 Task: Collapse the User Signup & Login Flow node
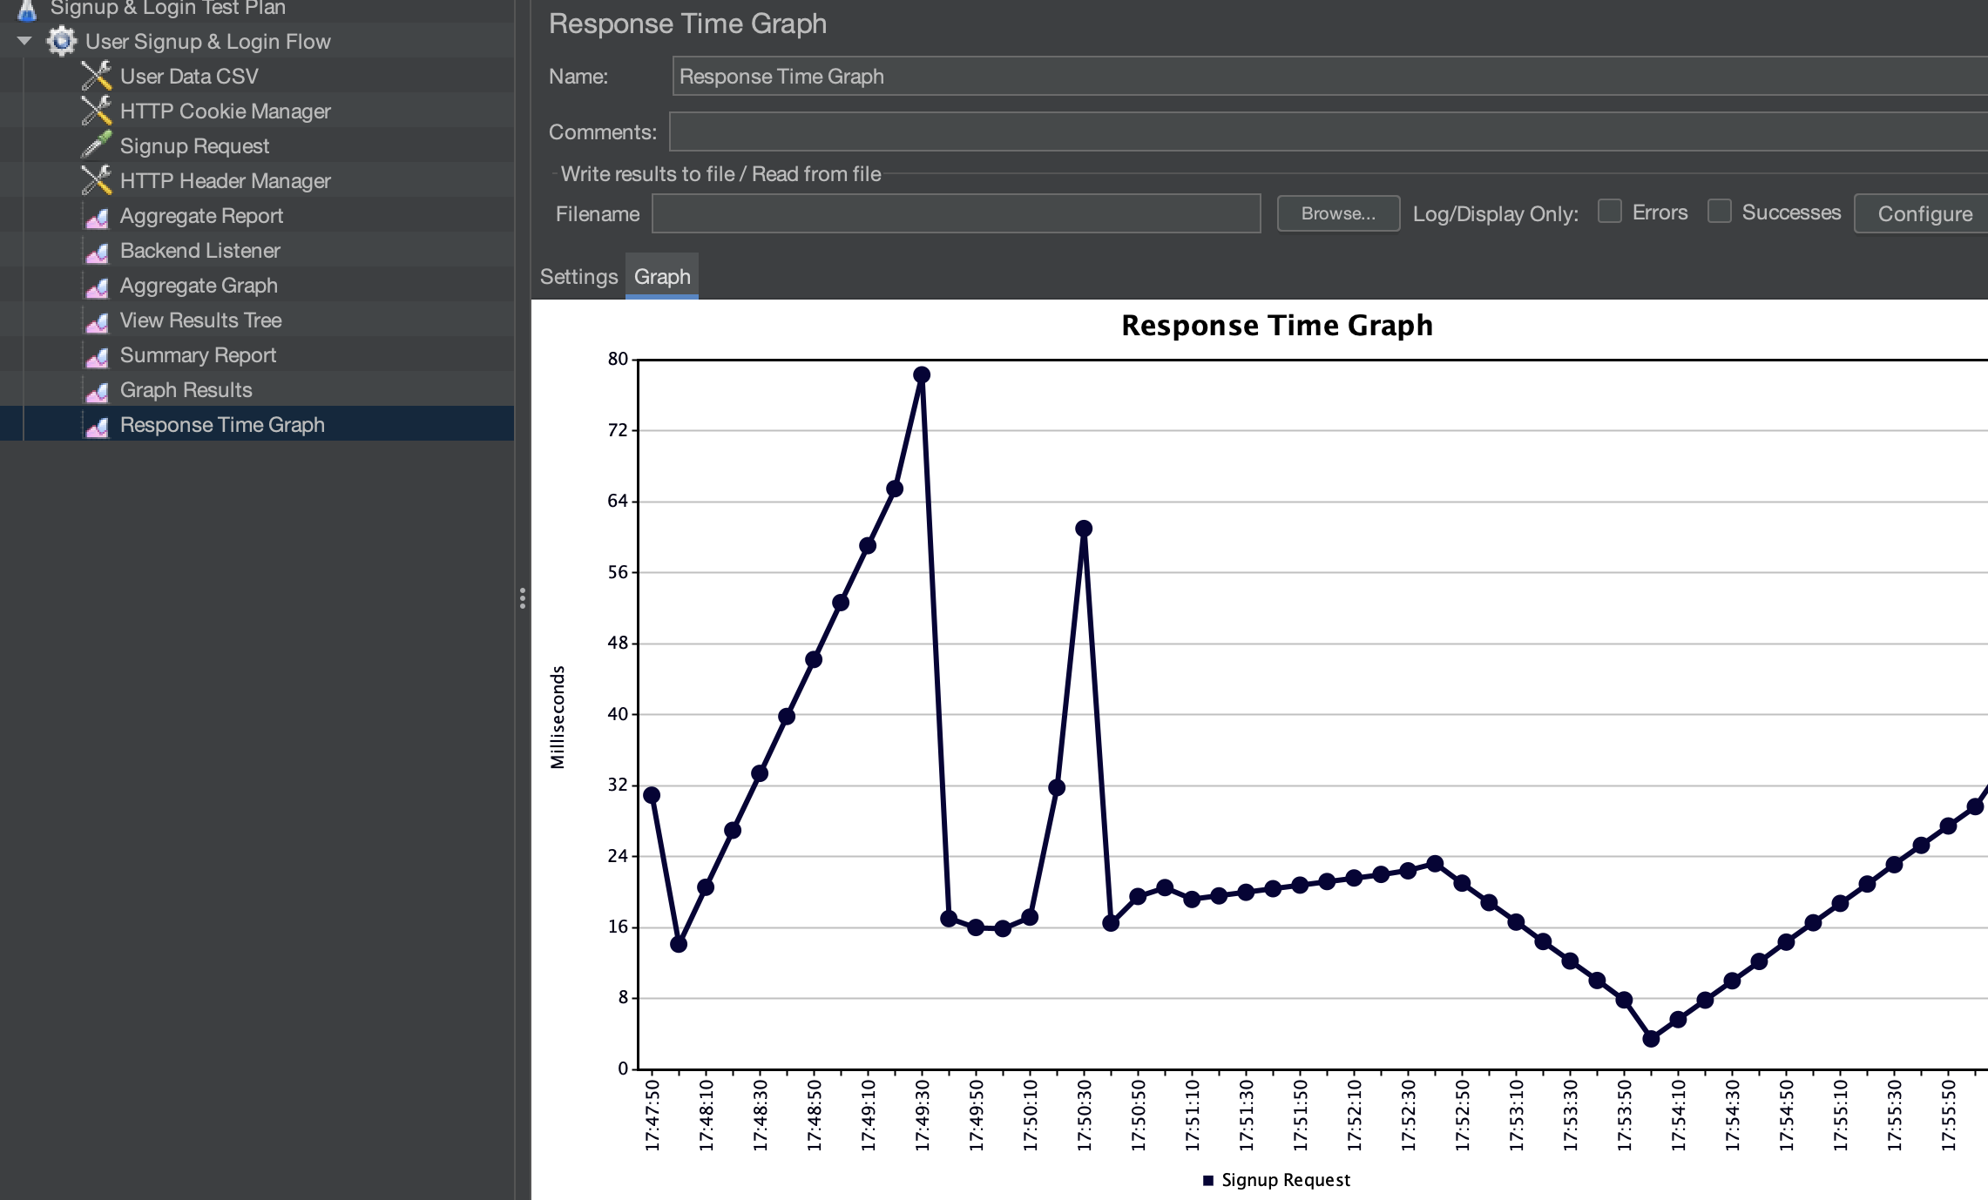click(x=24, y=41)
